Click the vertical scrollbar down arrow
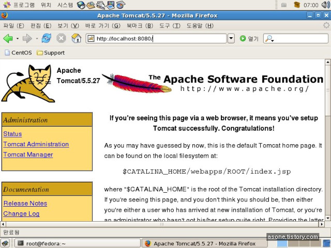 pyautogui.click(x=327, y=218)
